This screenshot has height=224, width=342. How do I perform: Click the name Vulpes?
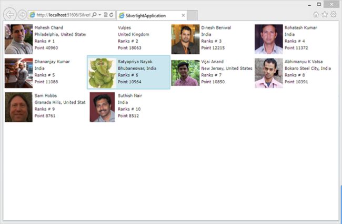click(124, 28)
